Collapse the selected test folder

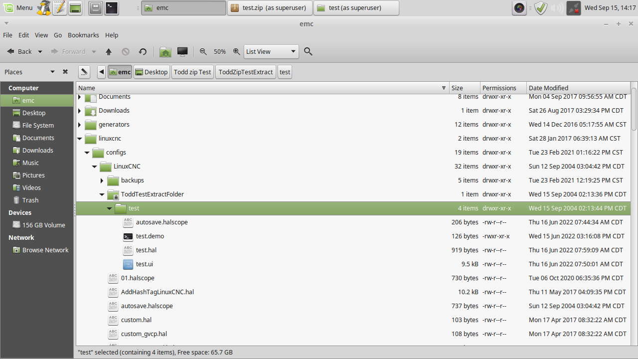pos(110,208)
